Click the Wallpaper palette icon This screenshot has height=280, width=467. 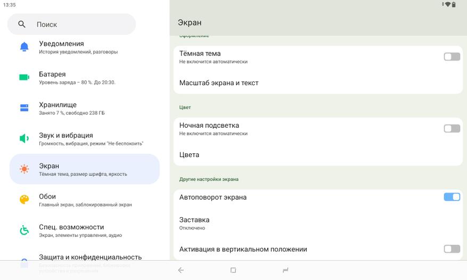[x=24, y=200]
